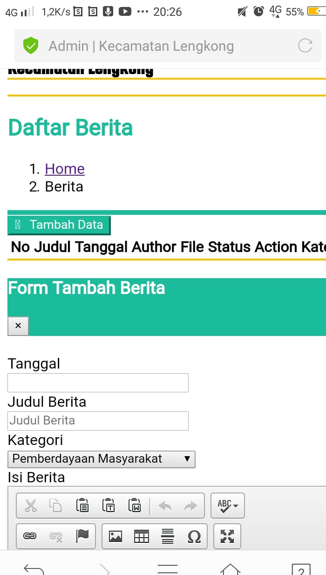Insert an anchor using the flag icon
Image resolution: width=326 pixels, height=575 pixels.
pyautogui.click(x=82, y=536)
